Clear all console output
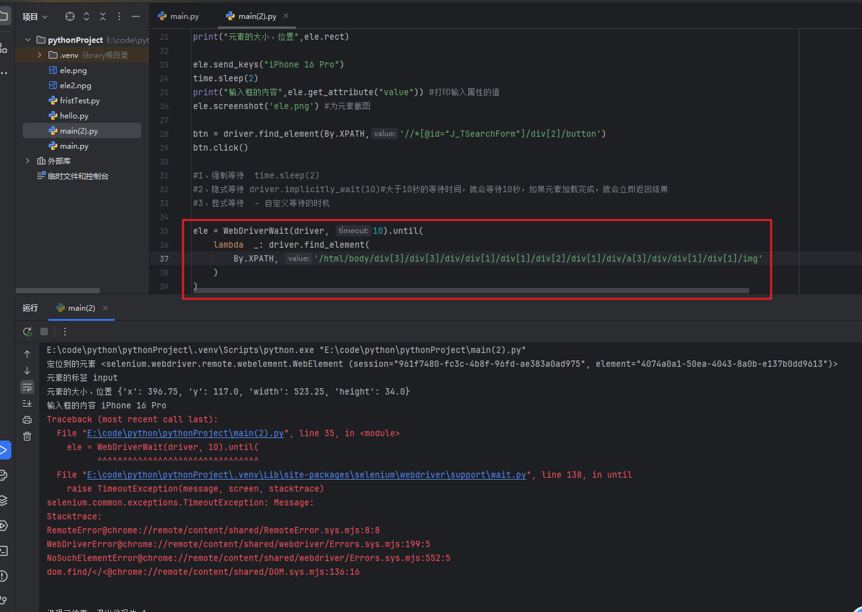 27,436
